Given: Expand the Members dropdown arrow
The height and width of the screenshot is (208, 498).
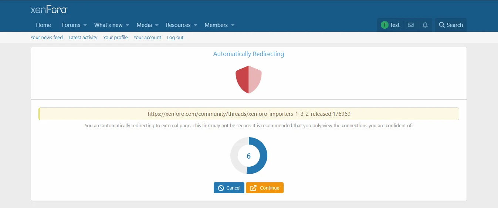Looking at the screenshot, I should coord(233,25).
